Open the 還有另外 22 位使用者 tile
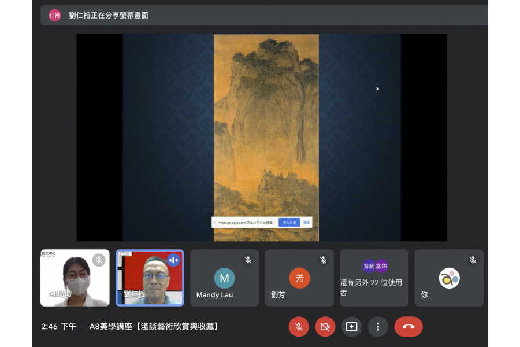This screenshot has width=520, height=347. (x=374, y=278)
